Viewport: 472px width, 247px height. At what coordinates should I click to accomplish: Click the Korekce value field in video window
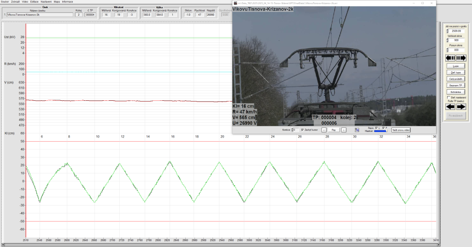[x=296, y=130]
